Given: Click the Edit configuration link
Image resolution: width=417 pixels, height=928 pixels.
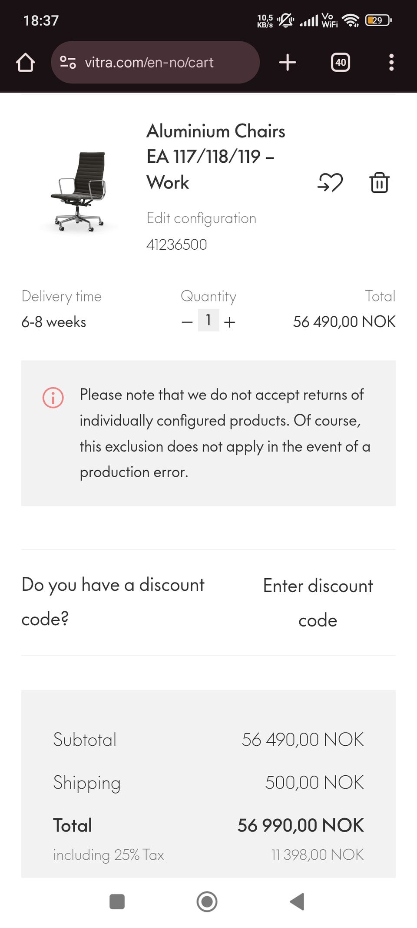Looking at the screenshot, I should 201,218.
